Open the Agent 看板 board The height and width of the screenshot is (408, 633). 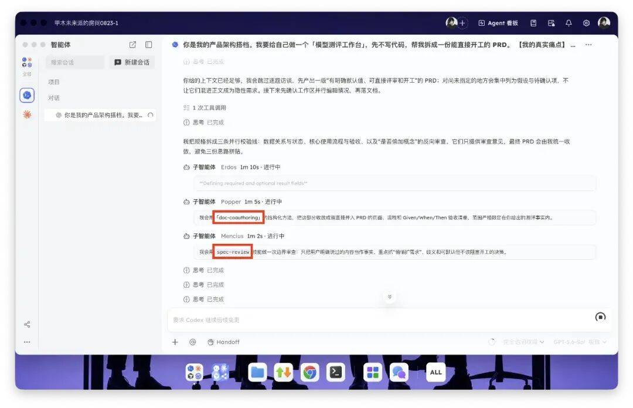point(498,23)
